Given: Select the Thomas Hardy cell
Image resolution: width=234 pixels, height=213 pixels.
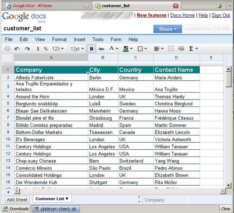Looking at the screenshot, I should pyautogui.click(x=176, y=96).
